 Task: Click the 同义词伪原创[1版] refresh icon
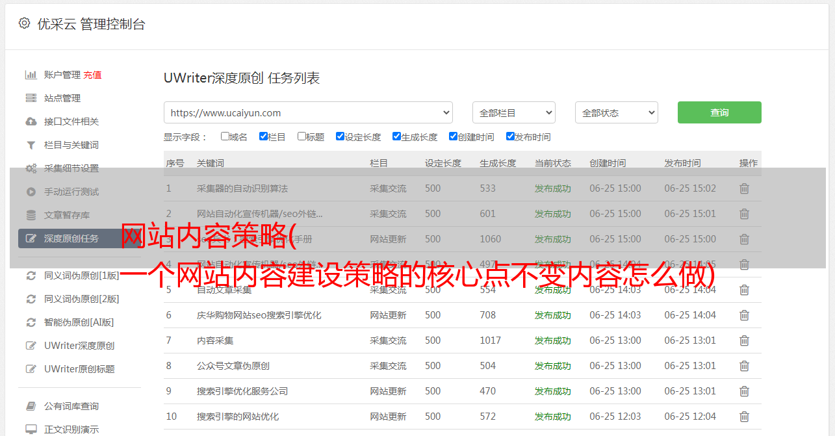coord(31,276)
